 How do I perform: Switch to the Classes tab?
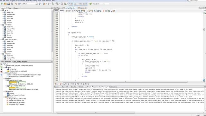16,8
